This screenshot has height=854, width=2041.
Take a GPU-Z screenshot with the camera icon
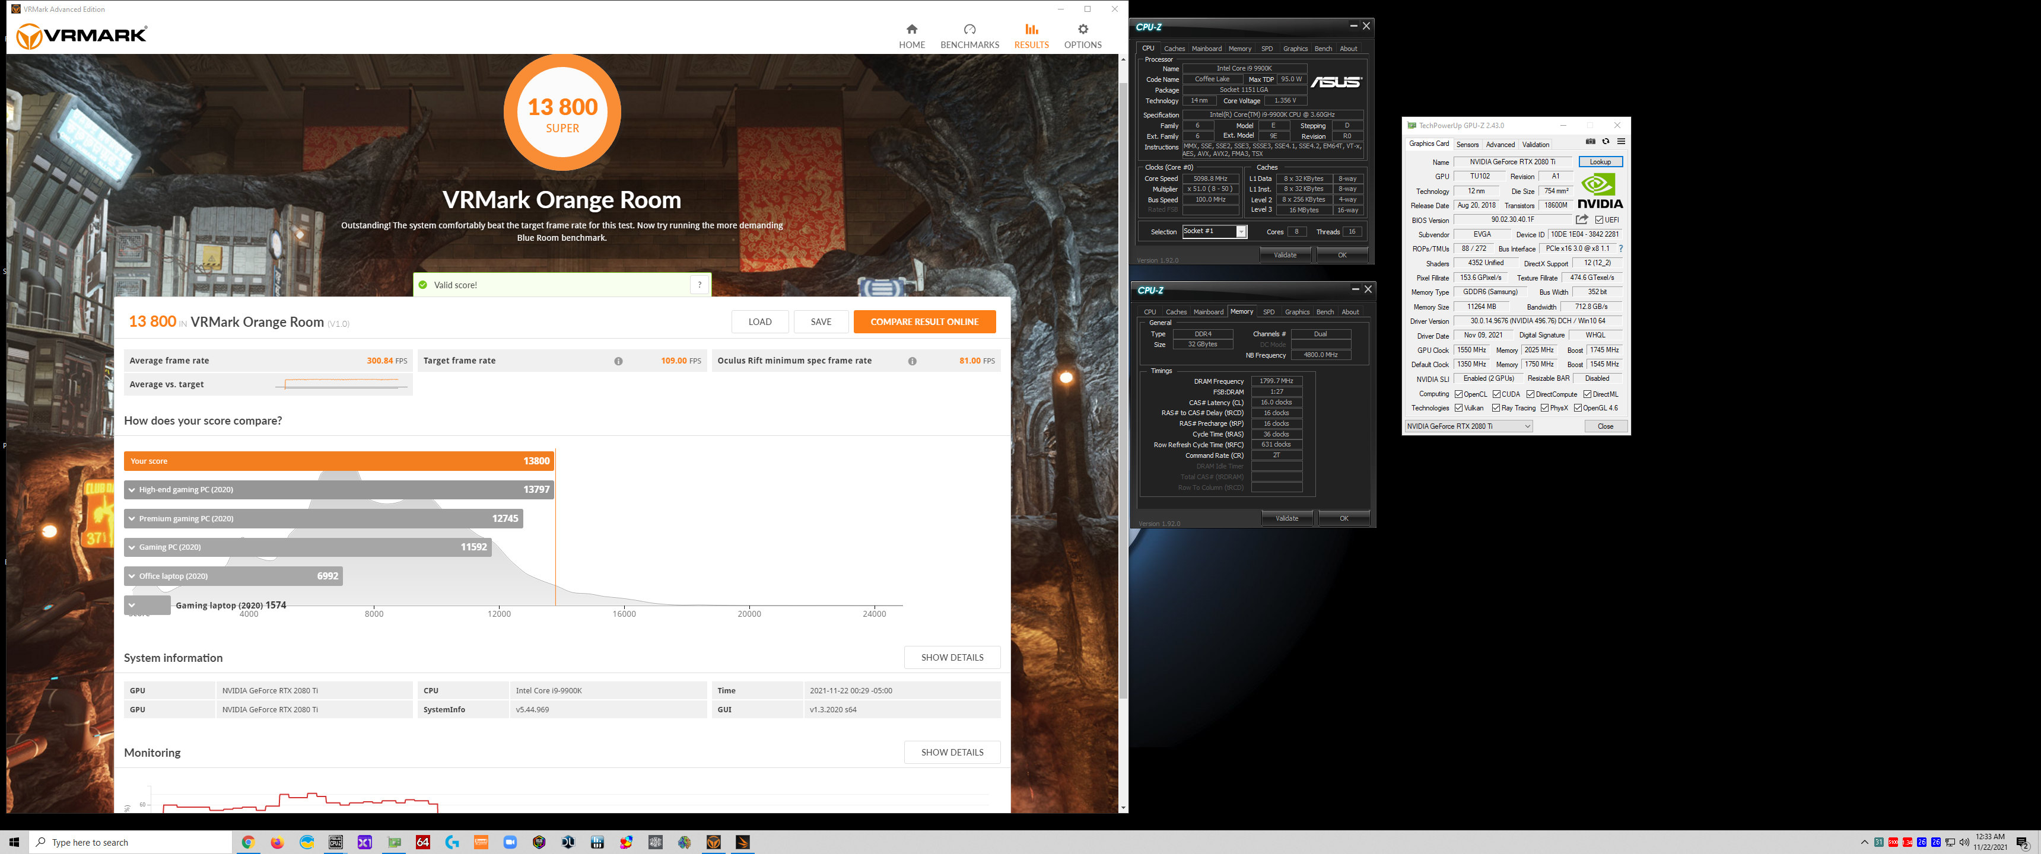click(1590, 142)
